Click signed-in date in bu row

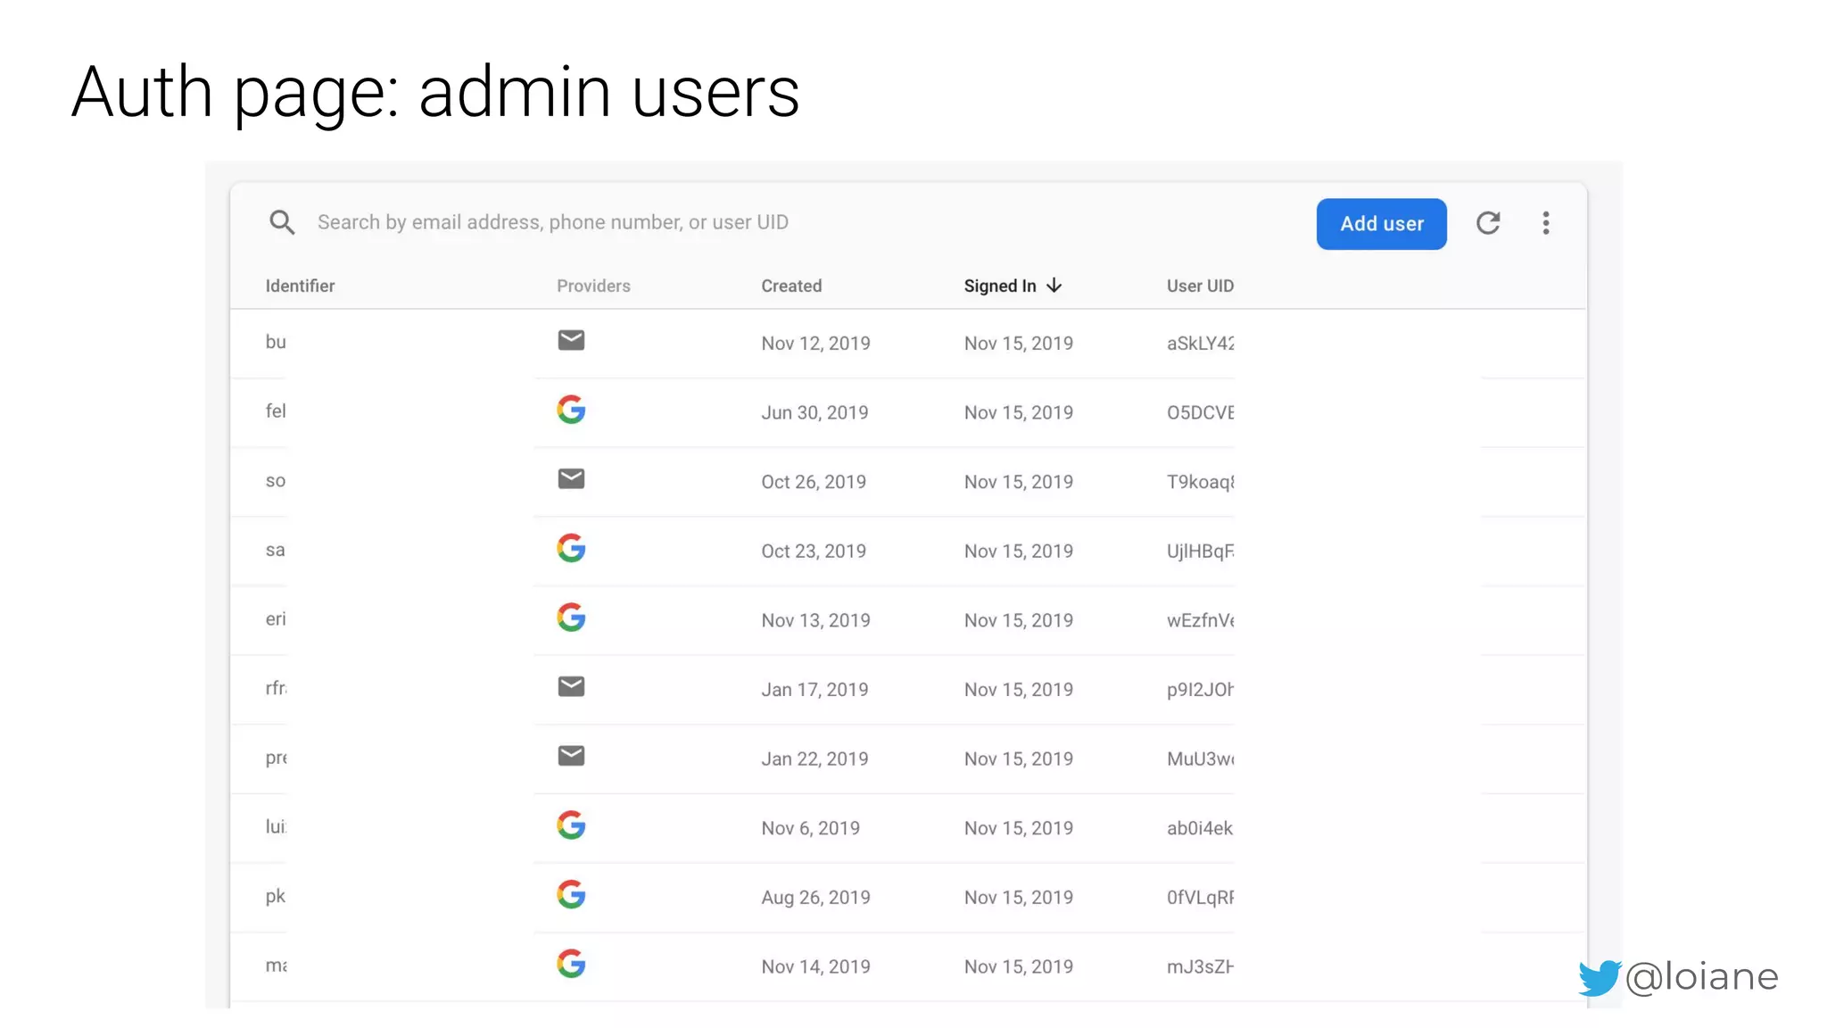tap(1018, 344)
